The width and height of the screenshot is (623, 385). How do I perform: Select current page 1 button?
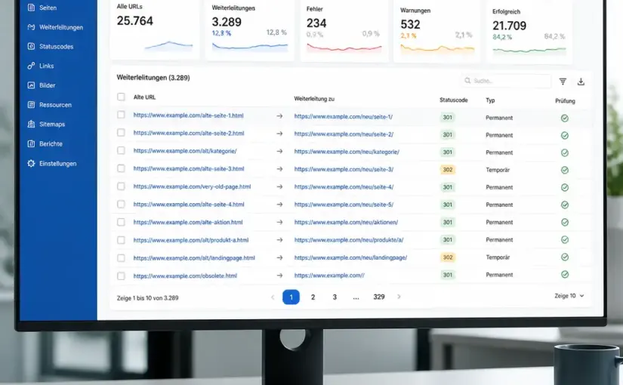click(x=291, y=297)
